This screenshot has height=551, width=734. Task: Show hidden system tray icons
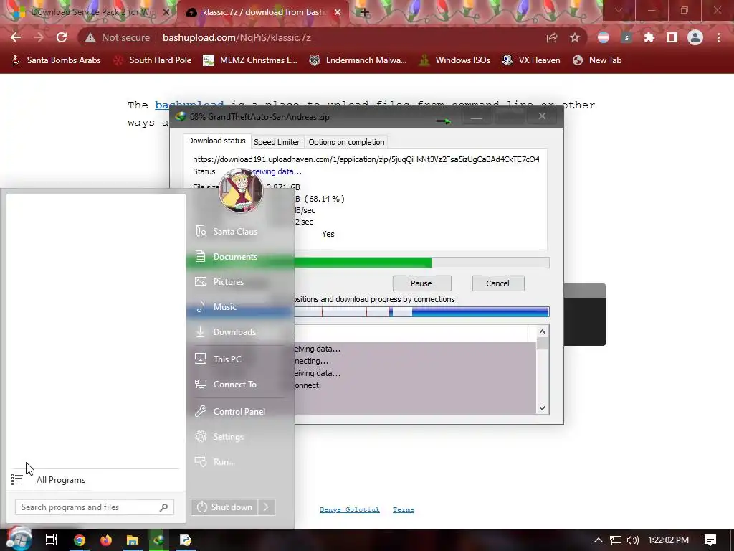pyautogui.click(x=599, y=540)
